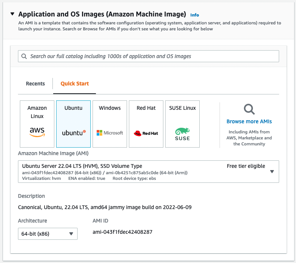
Task: Click the SUSE chameleon logo
Action: coord(182,134)
